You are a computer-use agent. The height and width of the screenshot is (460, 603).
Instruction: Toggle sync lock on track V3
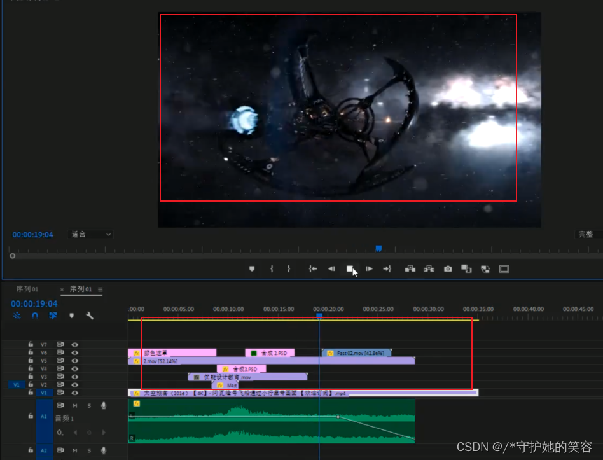pos(60,377)
